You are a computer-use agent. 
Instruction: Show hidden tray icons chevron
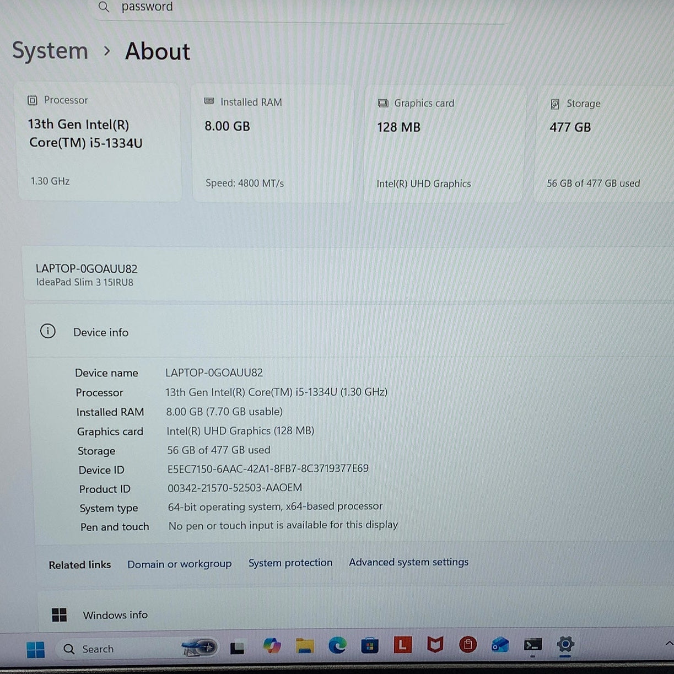[668, 643]
